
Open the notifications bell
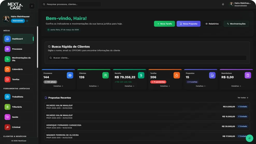pos(223,4)
